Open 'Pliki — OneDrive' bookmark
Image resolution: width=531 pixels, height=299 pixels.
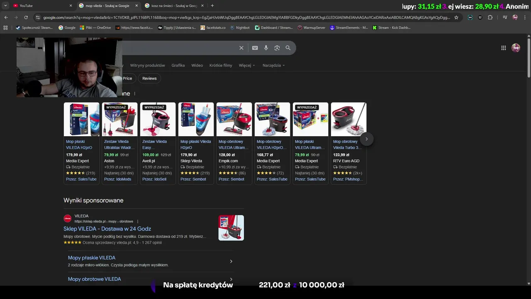(96, 27)
